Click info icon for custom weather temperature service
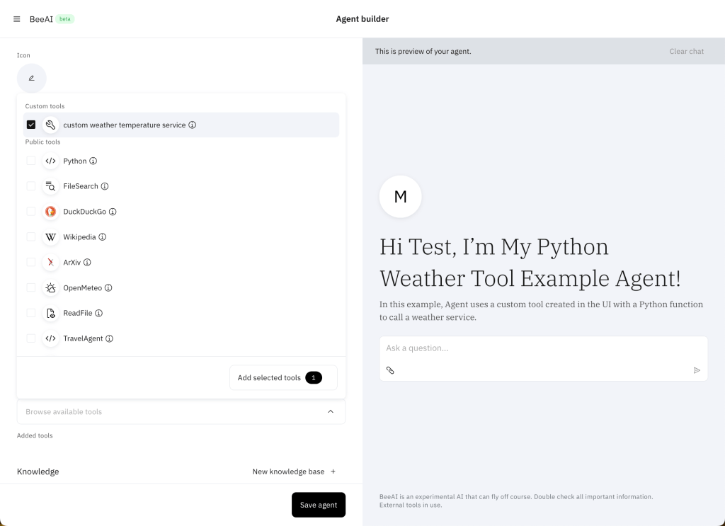The height and width of the screenshot is (526, 725). [193, 125]
